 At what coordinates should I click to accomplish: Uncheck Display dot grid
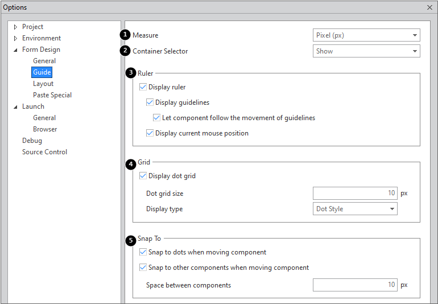[143, 176]
